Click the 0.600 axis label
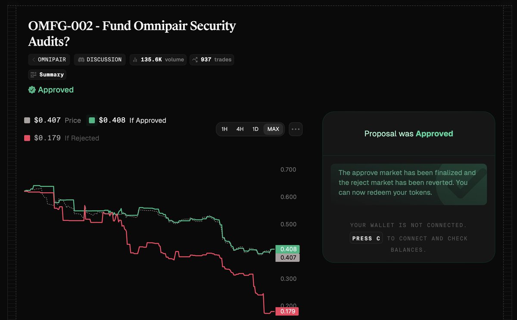This screenshot has height=320, width=517. pos(288,197)
